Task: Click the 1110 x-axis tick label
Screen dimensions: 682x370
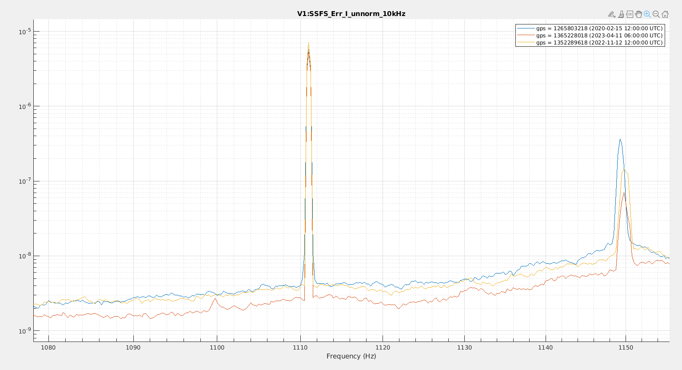Action: click(x=300, y=347)
